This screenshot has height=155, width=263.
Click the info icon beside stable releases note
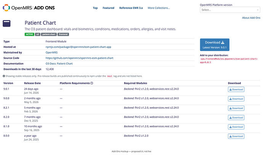[4, 76]
